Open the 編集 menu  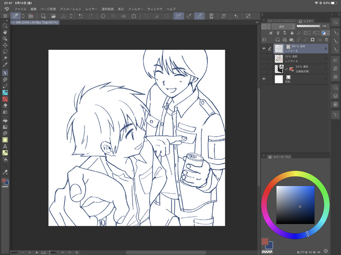(x=33, y=9)
